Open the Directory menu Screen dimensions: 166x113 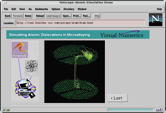tap(69, 9)
